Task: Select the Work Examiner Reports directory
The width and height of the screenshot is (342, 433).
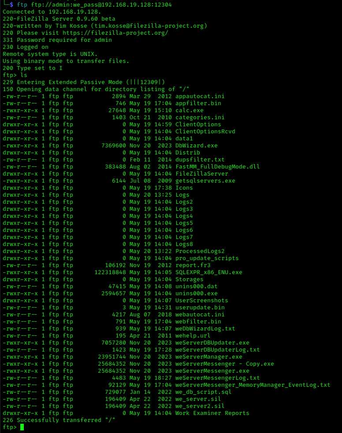Action: pyautogui.click(x=212, y=413)
